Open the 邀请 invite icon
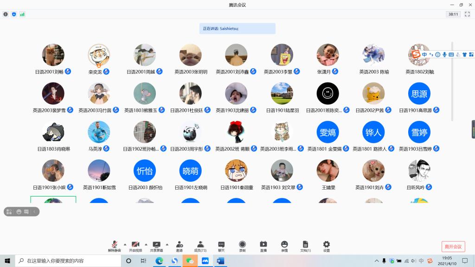 click(x=179, y=246)
